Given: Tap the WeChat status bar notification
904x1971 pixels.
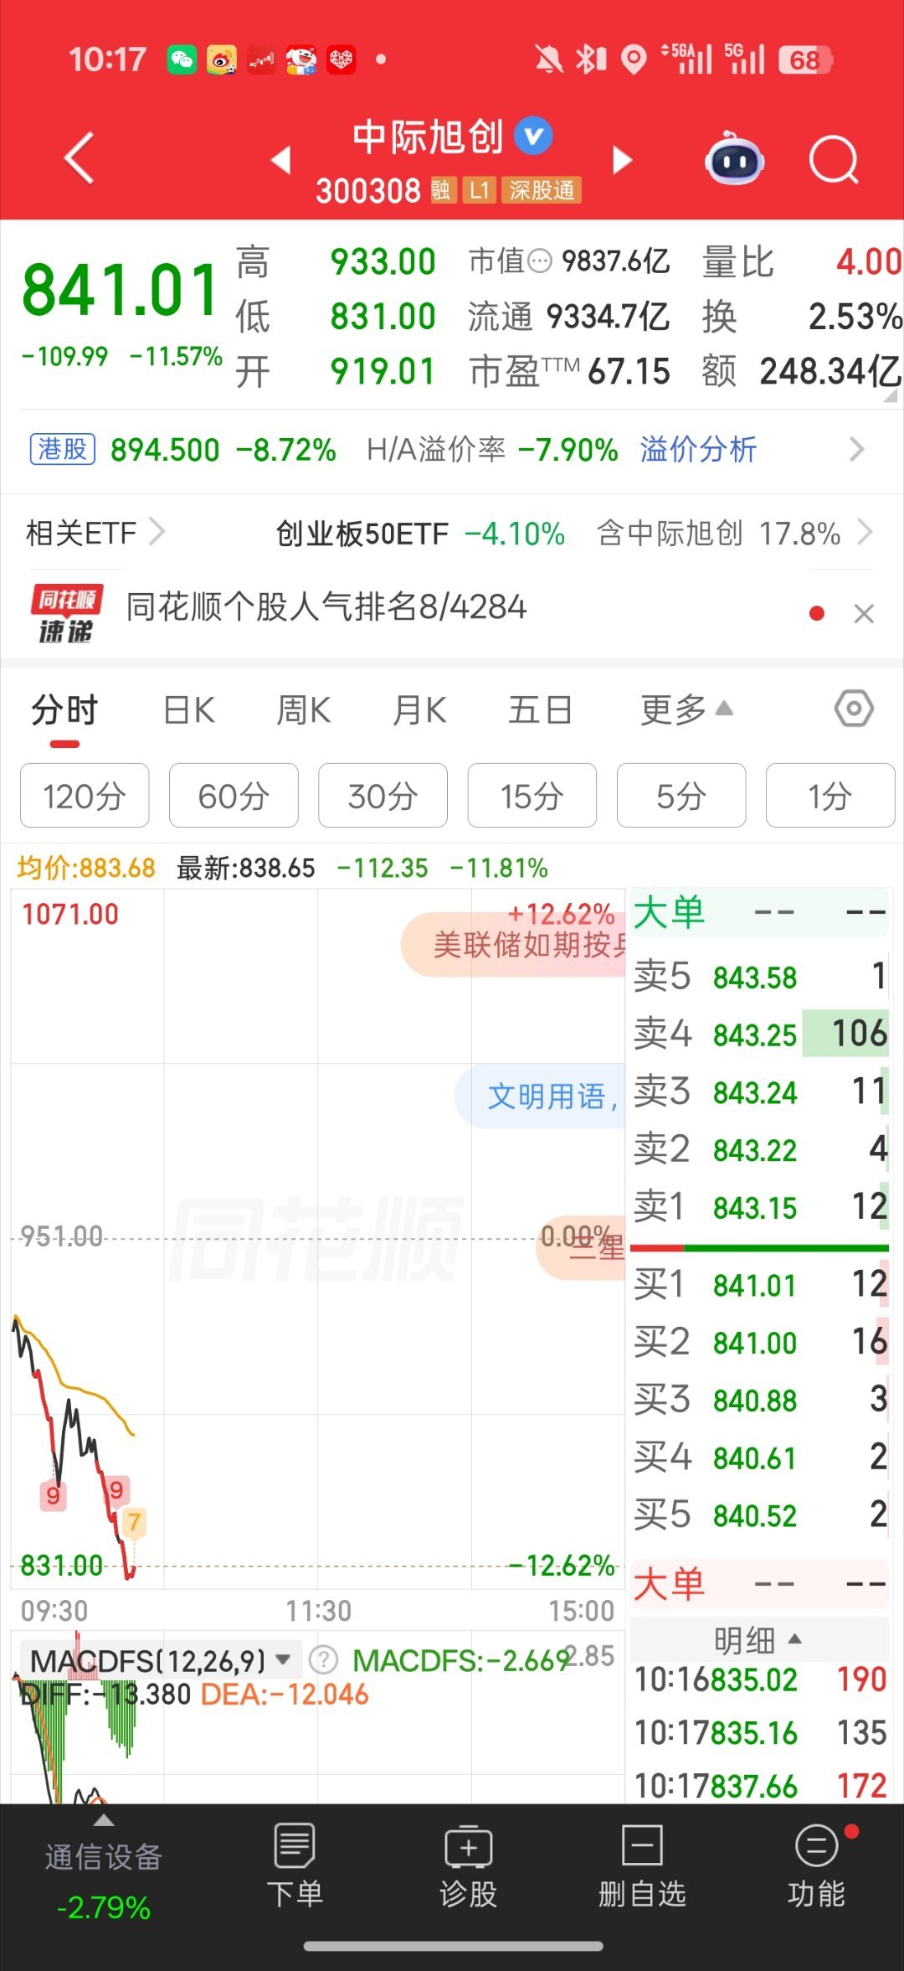Looking at the screenshot, I should click(182, 59).
